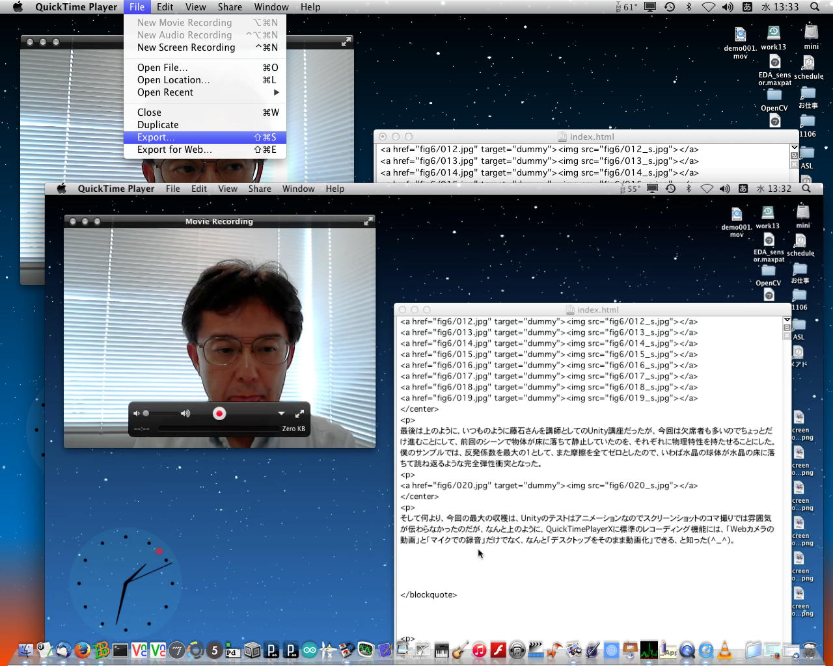The width and height of the screenshot is (833, 666).
Task: Open the Japanese input source menu
Action: pyautogui.click(x=747, y=7)
